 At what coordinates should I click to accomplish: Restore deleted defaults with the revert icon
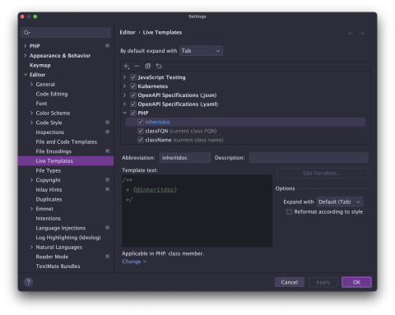[159, 66]
